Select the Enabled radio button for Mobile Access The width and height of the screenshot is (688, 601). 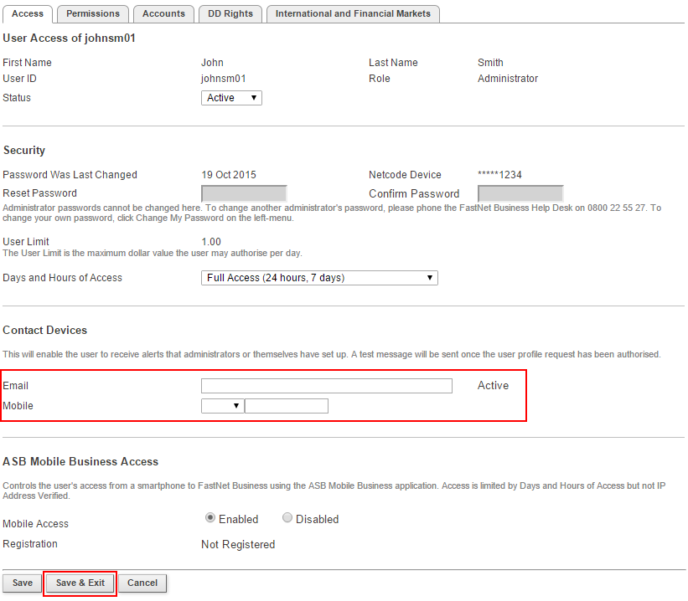[x=210, y=518]
